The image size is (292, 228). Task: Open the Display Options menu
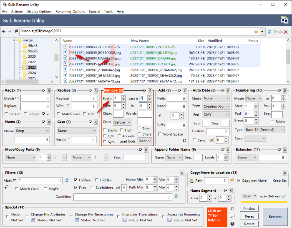[x=39, y=12]
